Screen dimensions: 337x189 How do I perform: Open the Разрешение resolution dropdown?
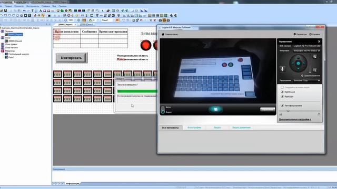pos(306,80)
